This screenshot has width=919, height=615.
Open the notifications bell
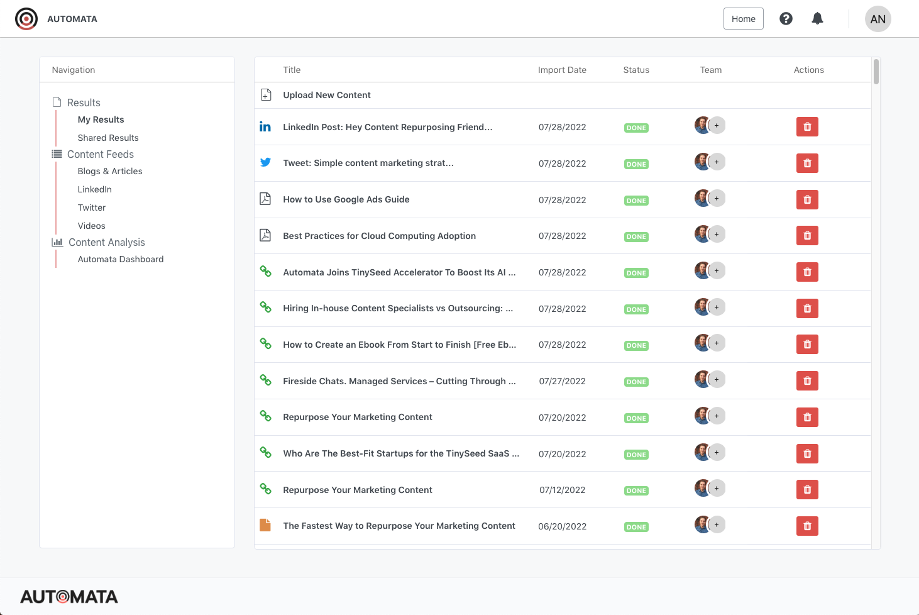pyautogui.click(x=817, y=19)
